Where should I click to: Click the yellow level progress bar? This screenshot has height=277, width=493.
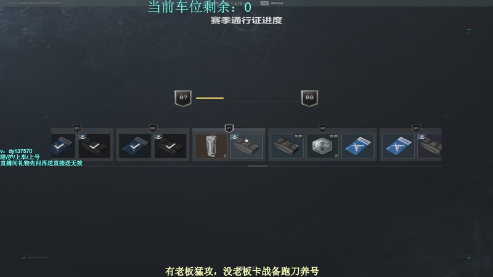click(246, 98)
